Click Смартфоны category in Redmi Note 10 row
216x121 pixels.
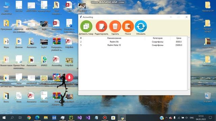click(158, 45)
